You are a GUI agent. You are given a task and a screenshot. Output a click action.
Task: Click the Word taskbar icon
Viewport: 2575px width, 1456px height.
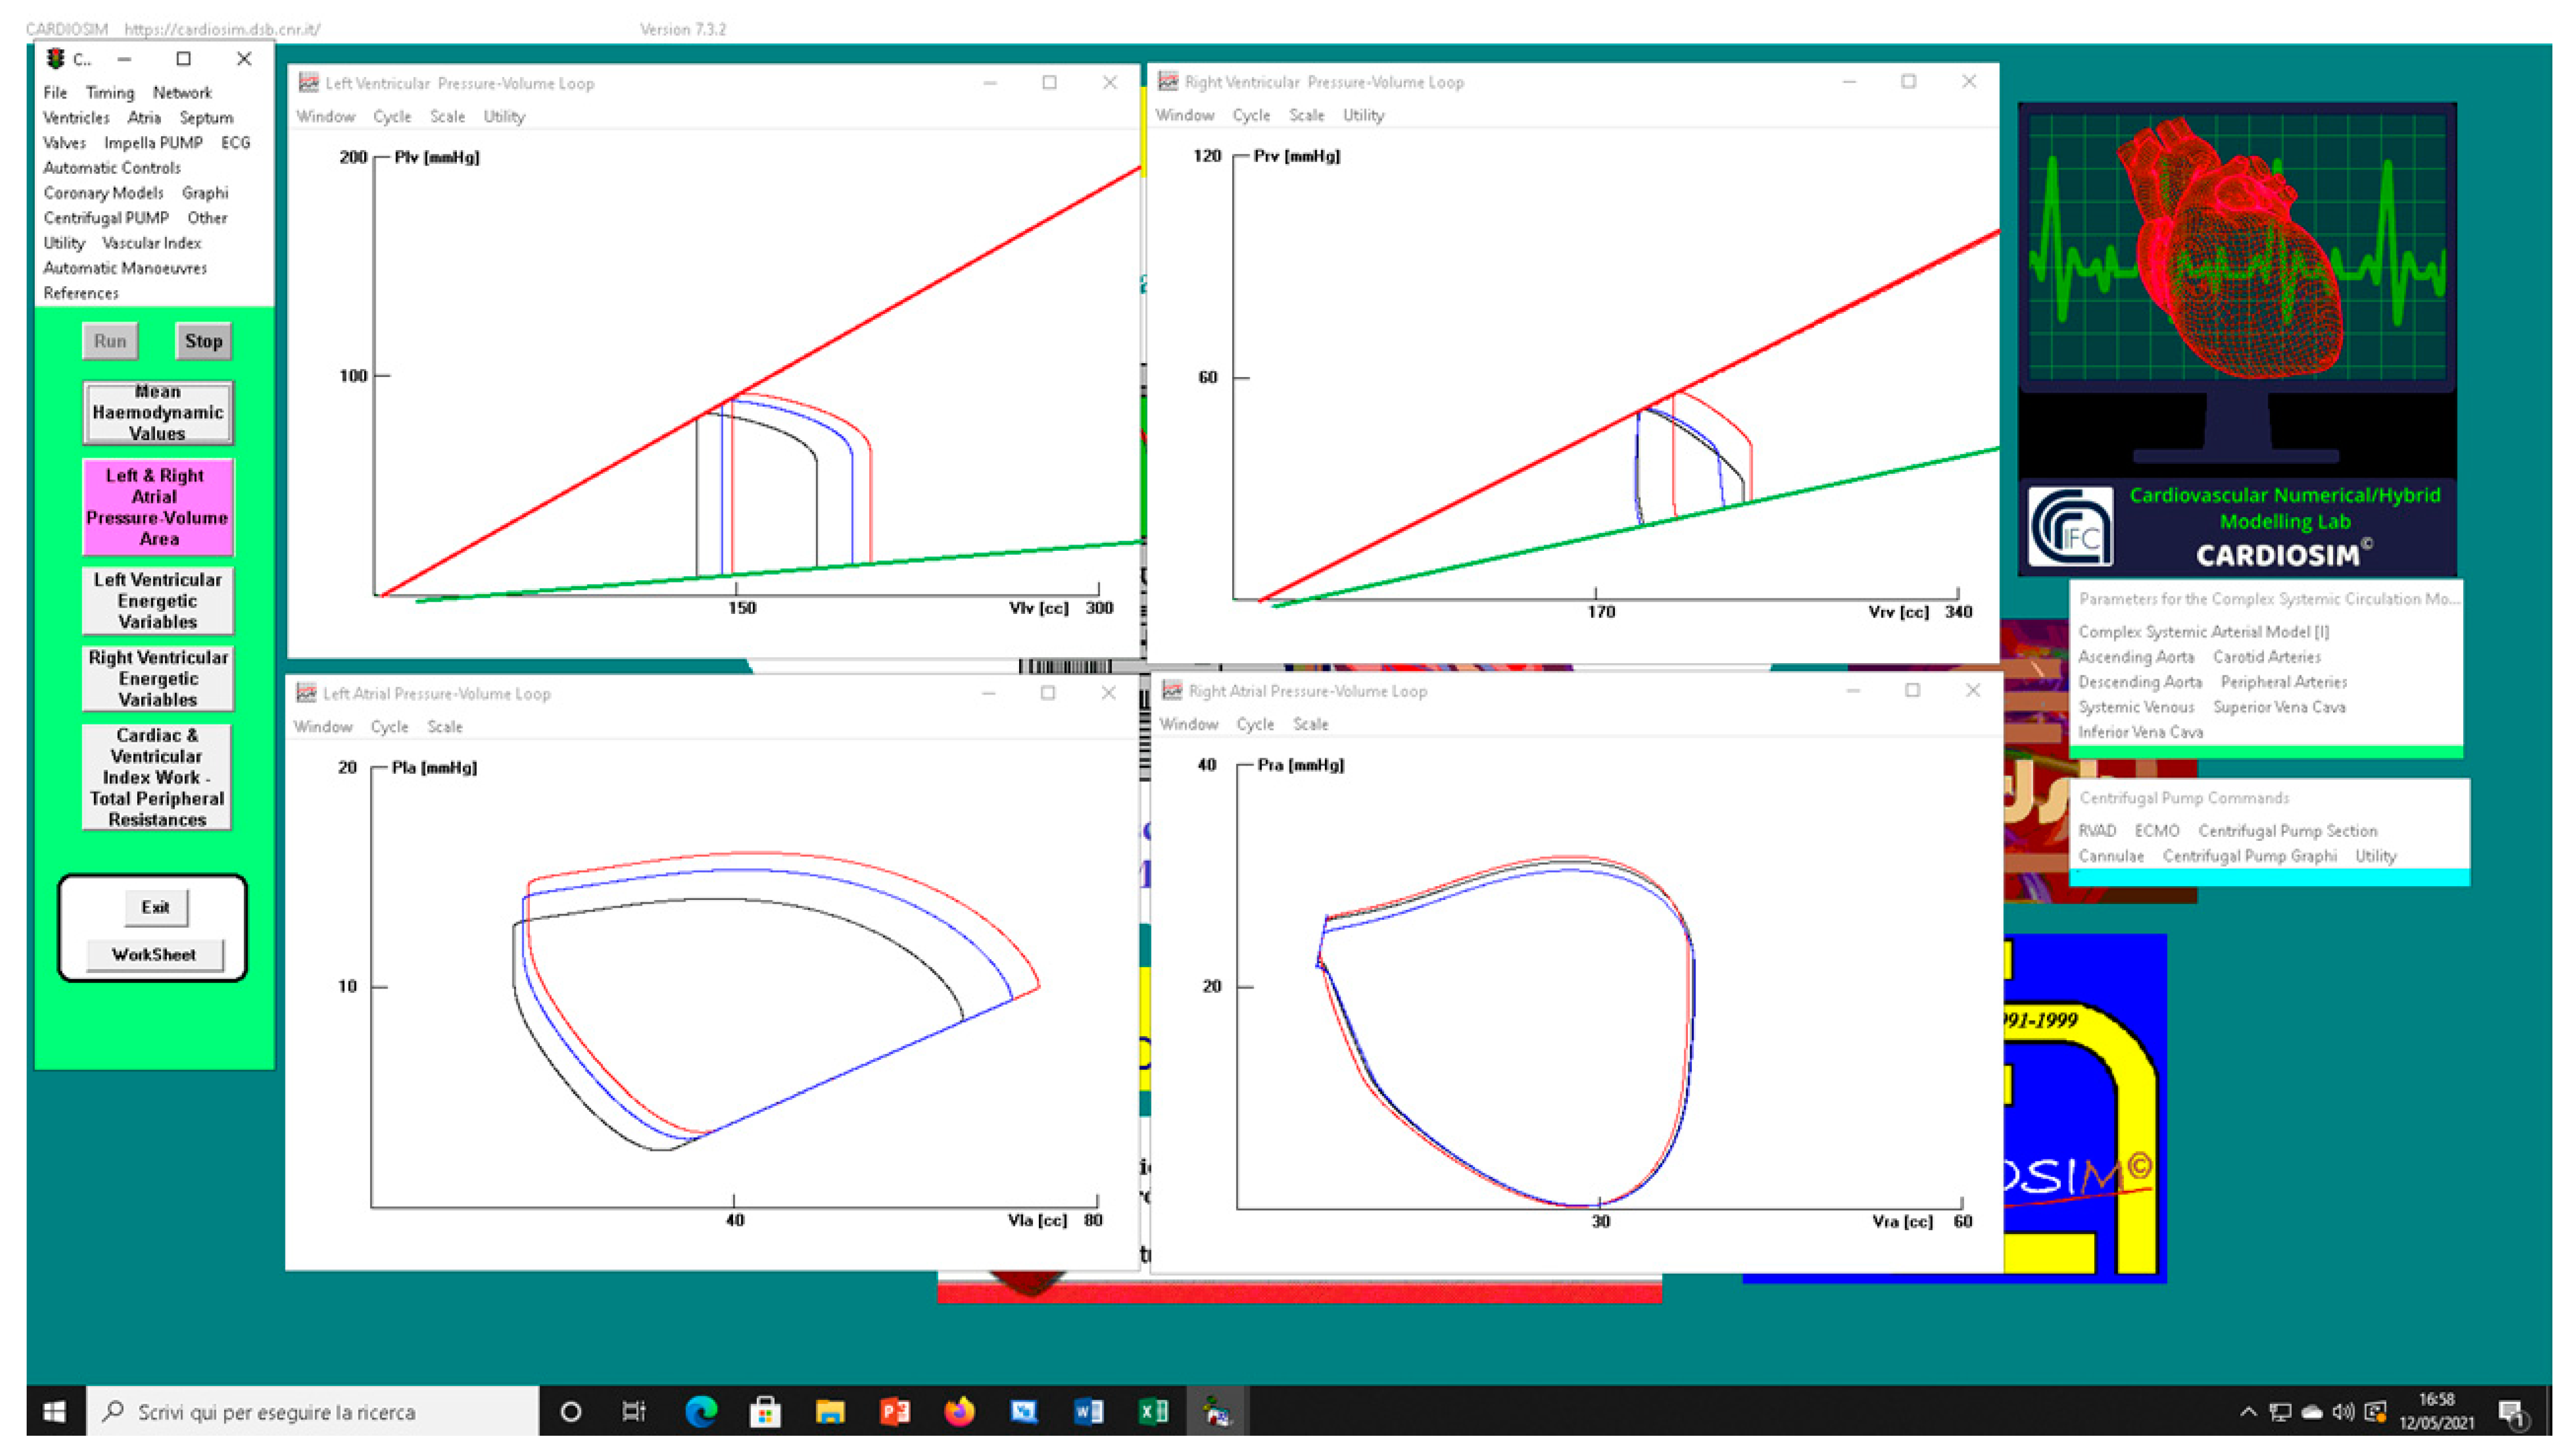click(1087, 1411)
